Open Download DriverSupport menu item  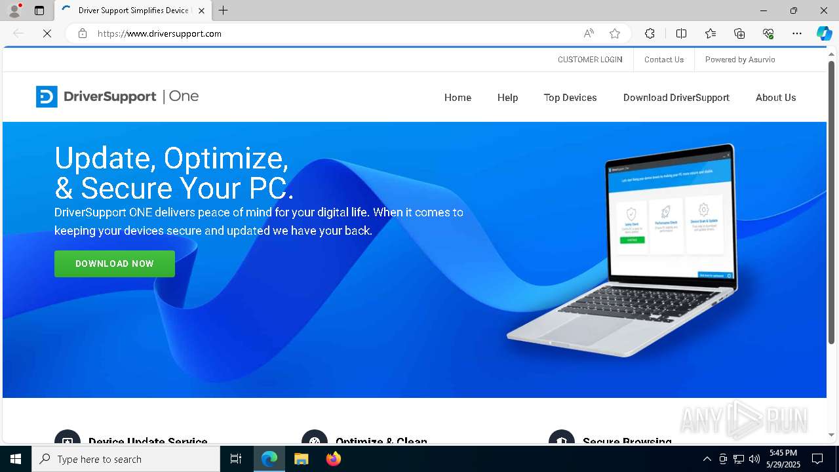676,98
